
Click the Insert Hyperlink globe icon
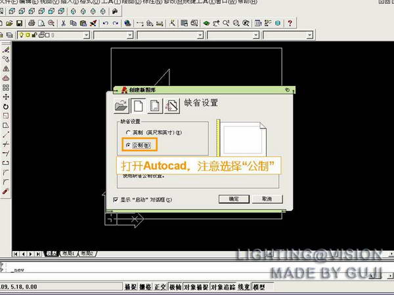pos(127,24)
